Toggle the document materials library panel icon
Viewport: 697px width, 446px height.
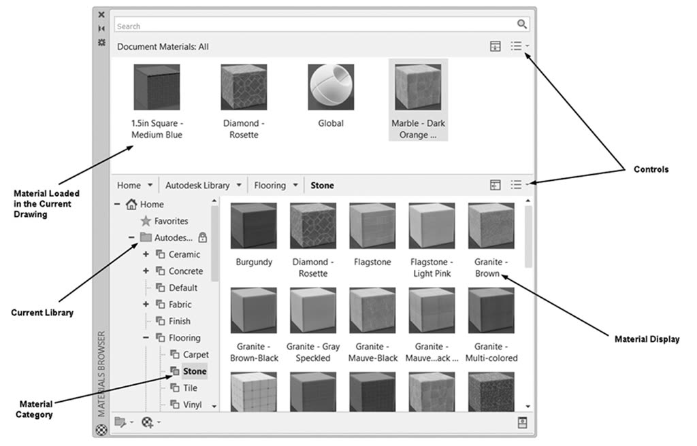click(x=496, y=46)
